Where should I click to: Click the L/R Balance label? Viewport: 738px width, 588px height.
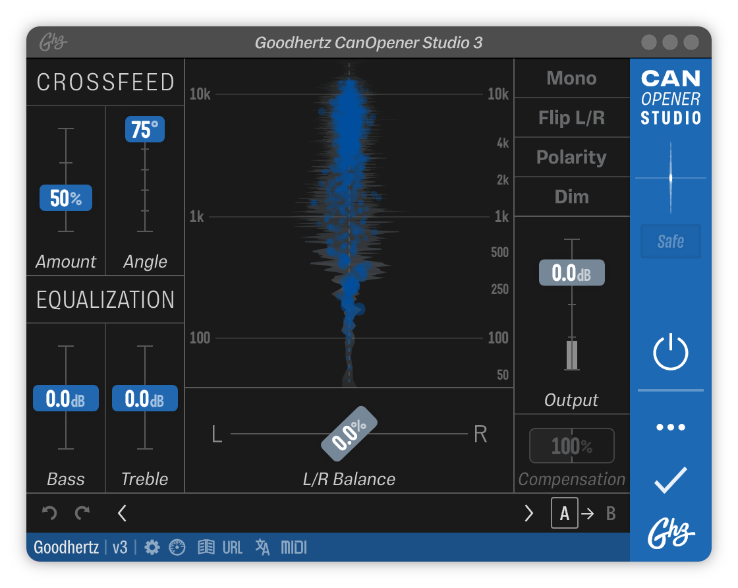tap(349, 479)
